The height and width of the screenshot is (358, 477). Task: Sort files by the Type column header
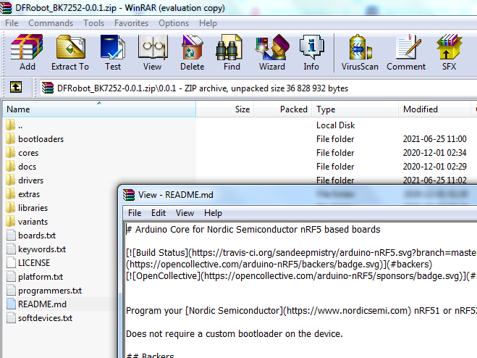click(x=355, y=109)
